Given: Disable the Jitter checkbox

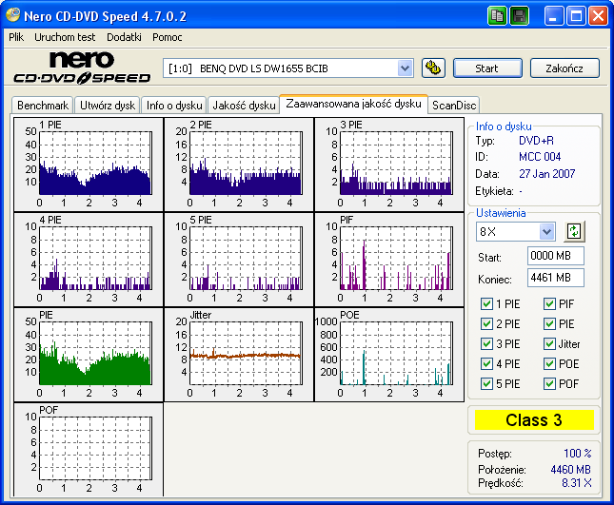Looking at the screenshot, I should pos(549,344).
